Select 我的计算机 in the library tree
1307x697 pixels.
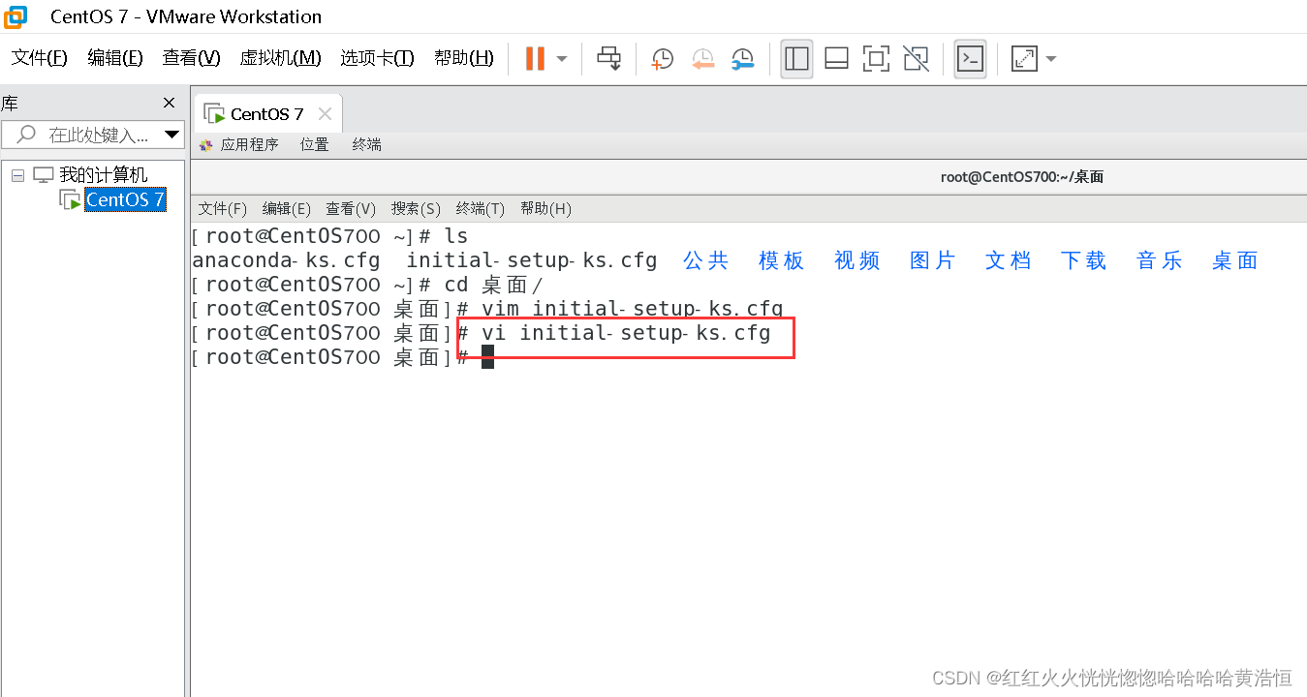tap(104, 175)
